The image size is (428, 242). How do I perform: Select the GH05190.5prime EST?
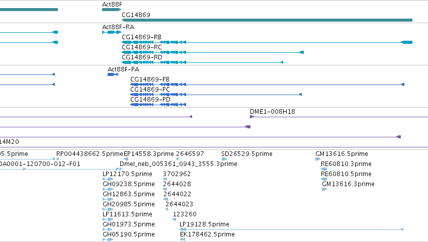click(108, 239)
